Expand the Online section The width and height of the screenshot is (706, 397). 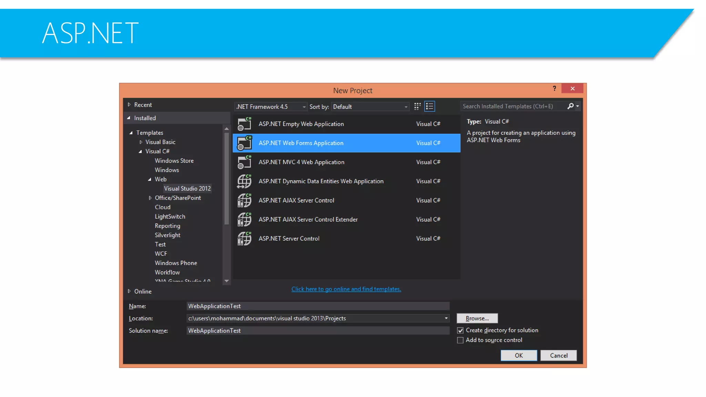[x=129, y=291]
